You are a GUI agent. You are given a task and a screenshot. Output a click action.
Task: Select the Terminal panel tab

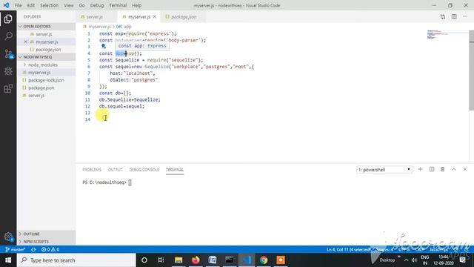point(175,170)
